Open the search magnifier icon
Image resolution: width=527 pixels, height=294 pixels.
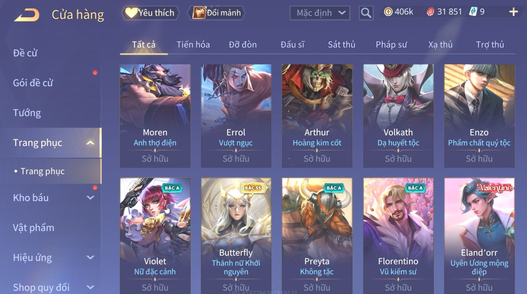click(366, 13)
